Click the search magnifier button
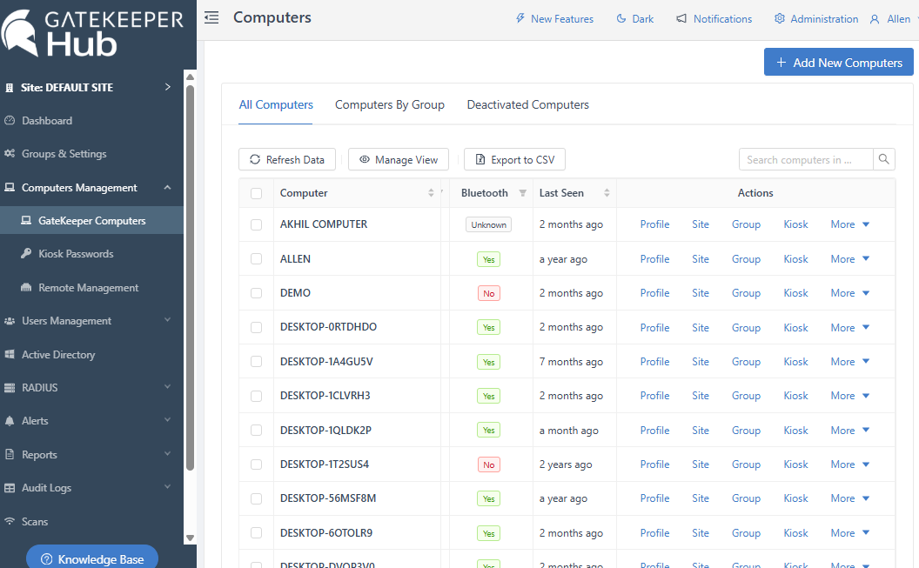 (x=884, y=159)
